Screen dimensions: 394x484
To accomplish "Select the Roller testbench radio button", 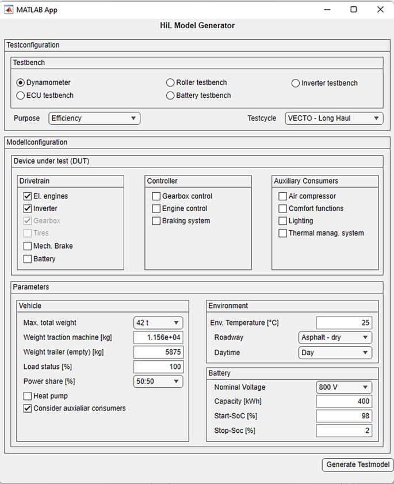I will click(x=171, y=83).
